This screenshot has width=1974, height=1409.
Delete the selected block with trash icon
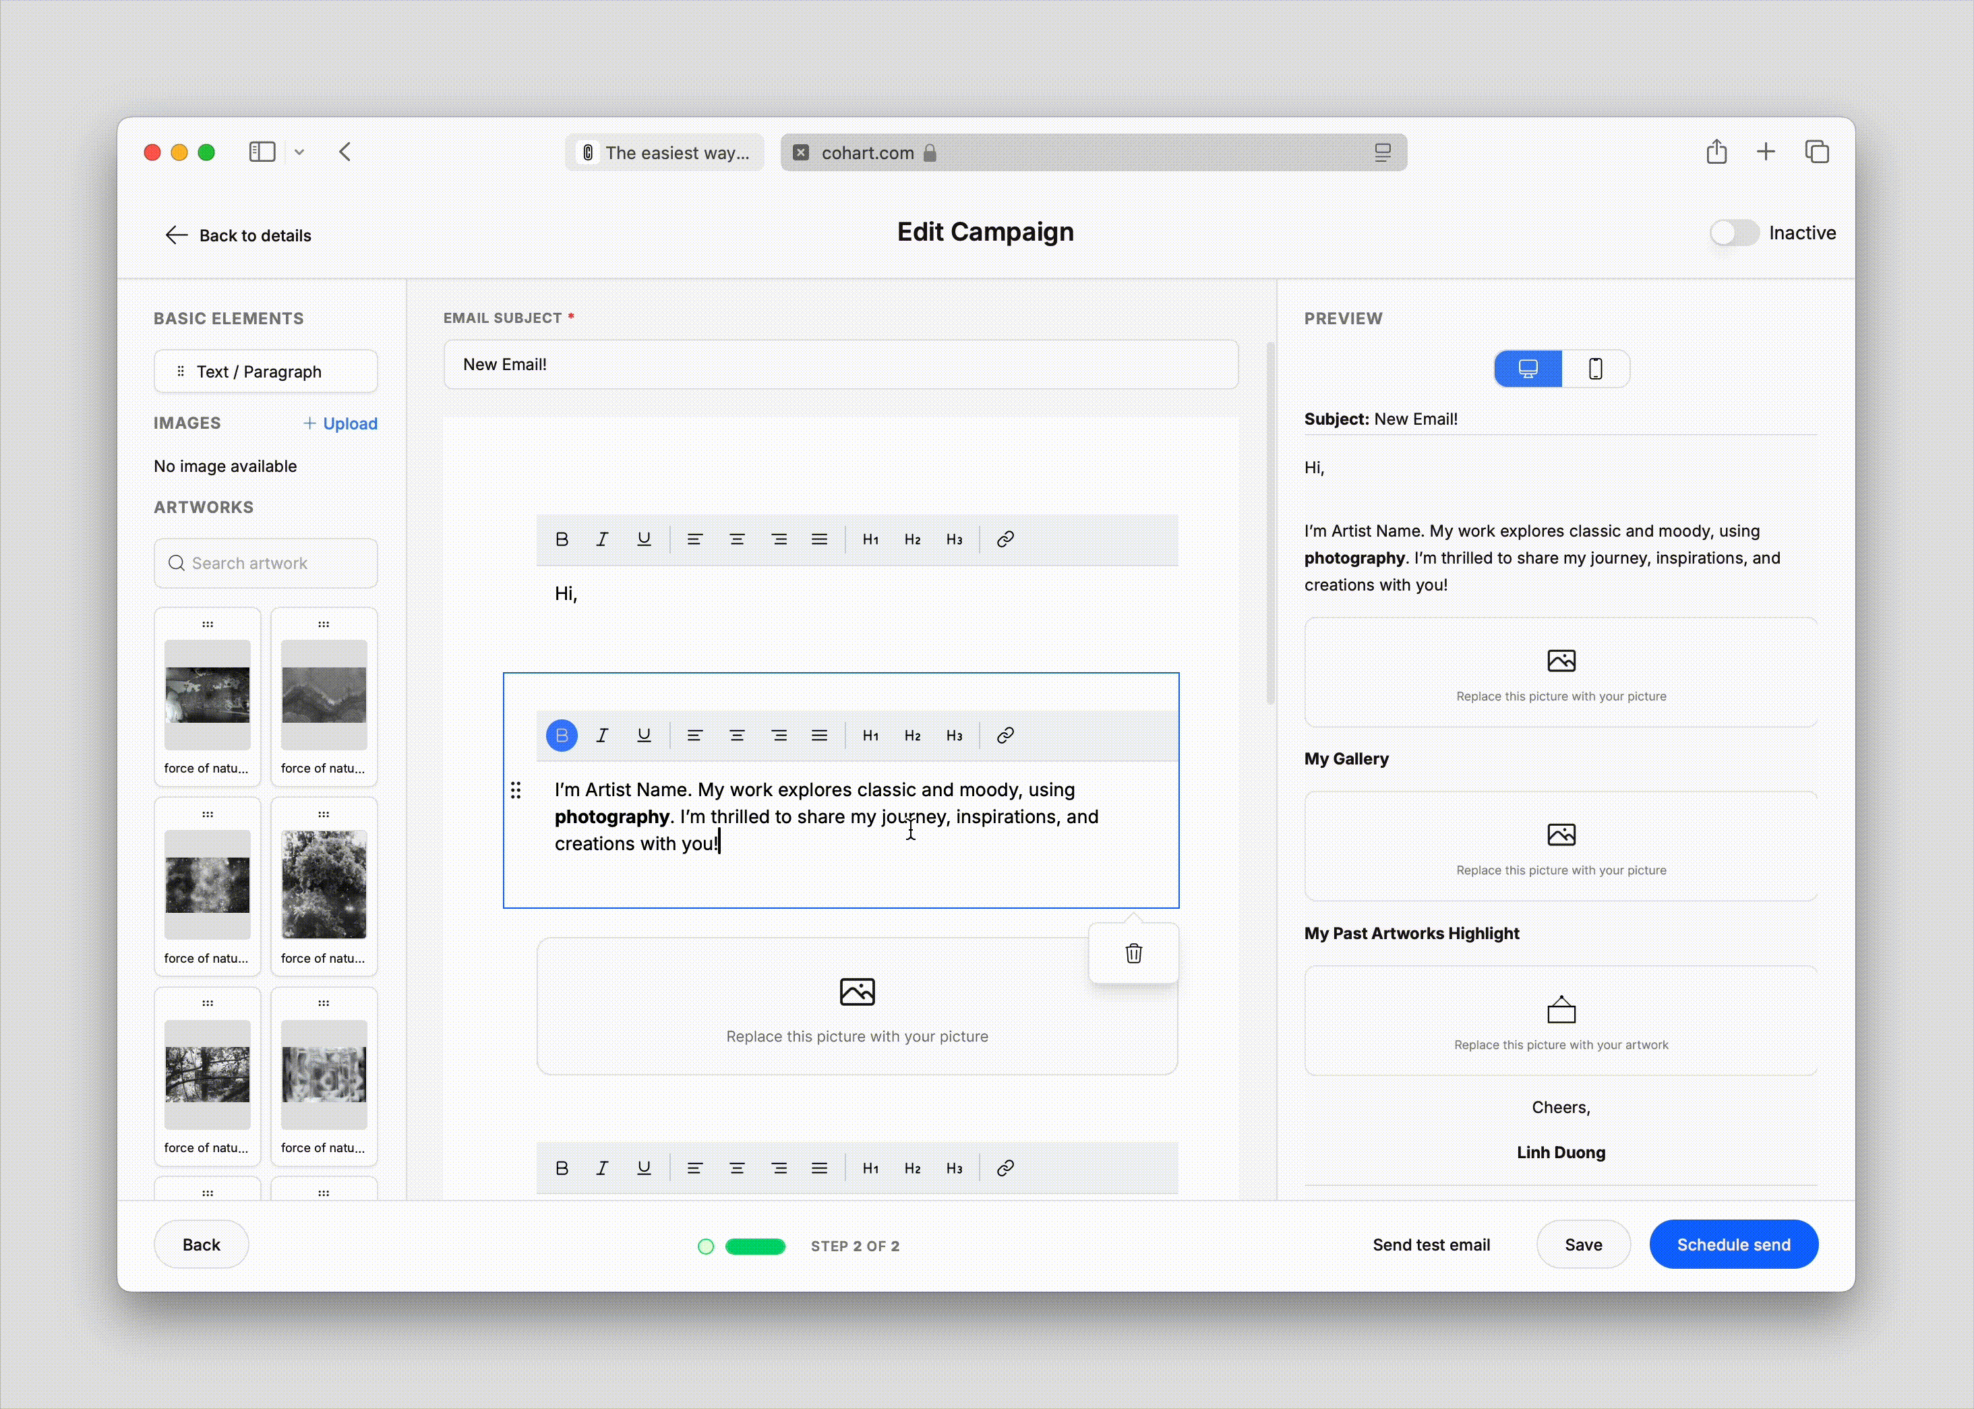tap(1133, 953)
